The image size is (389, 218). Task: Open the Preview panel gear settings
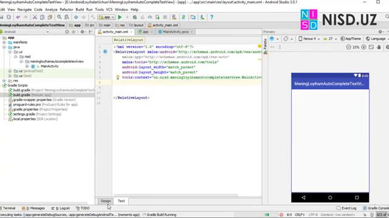pyautogui.click(x=380, y=31)
